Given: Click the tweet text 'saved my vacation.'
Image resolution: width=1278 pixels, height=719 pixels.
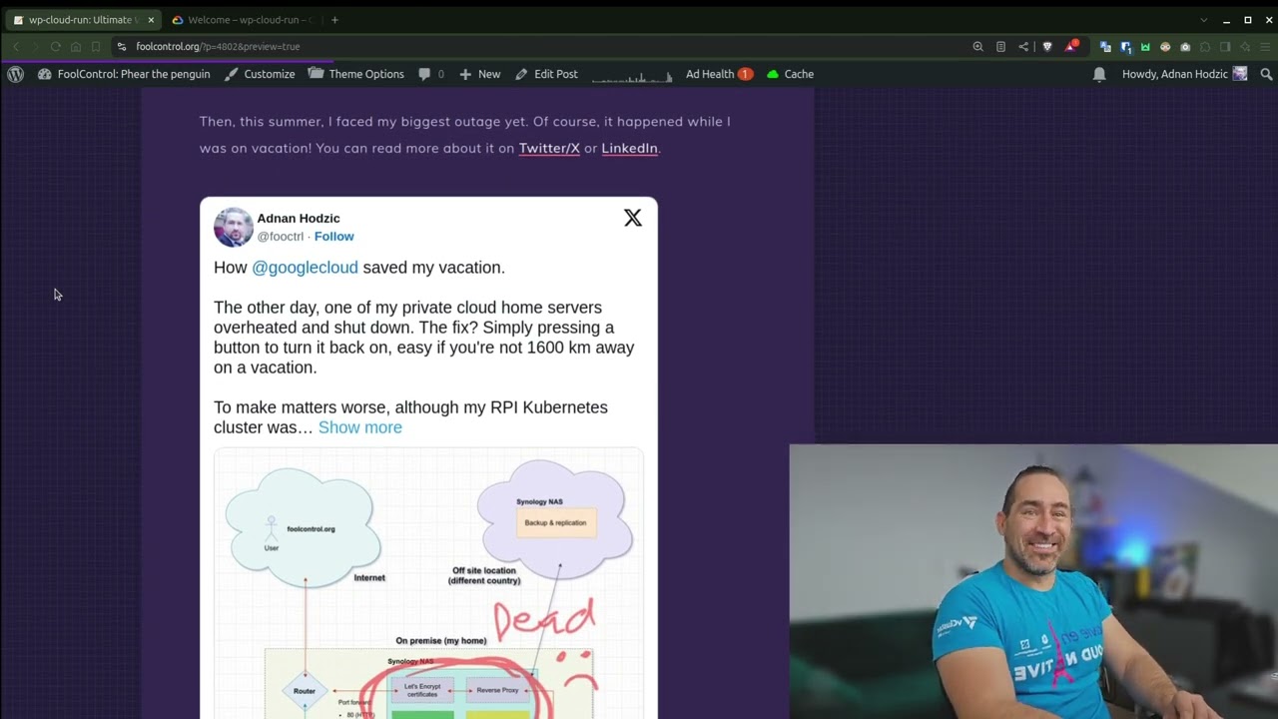Looking at the screenshot, I should 434,268.
